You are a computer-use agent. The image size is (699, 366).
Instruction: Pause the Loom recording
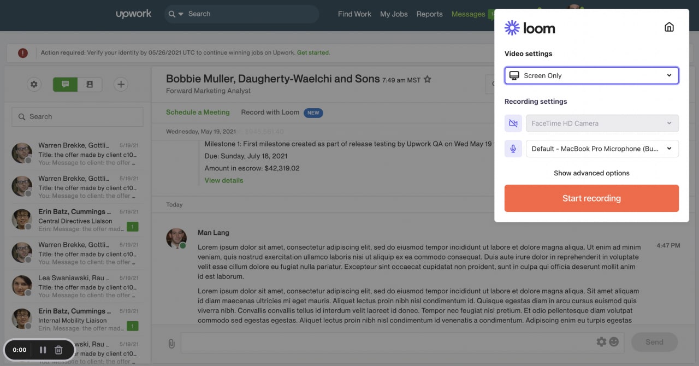tap(43, 350)
